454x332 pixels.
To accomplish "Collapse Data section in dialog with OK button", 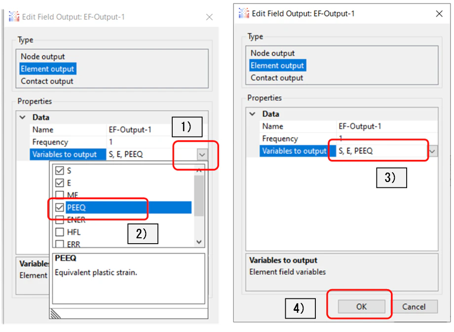I will [253, 114].
